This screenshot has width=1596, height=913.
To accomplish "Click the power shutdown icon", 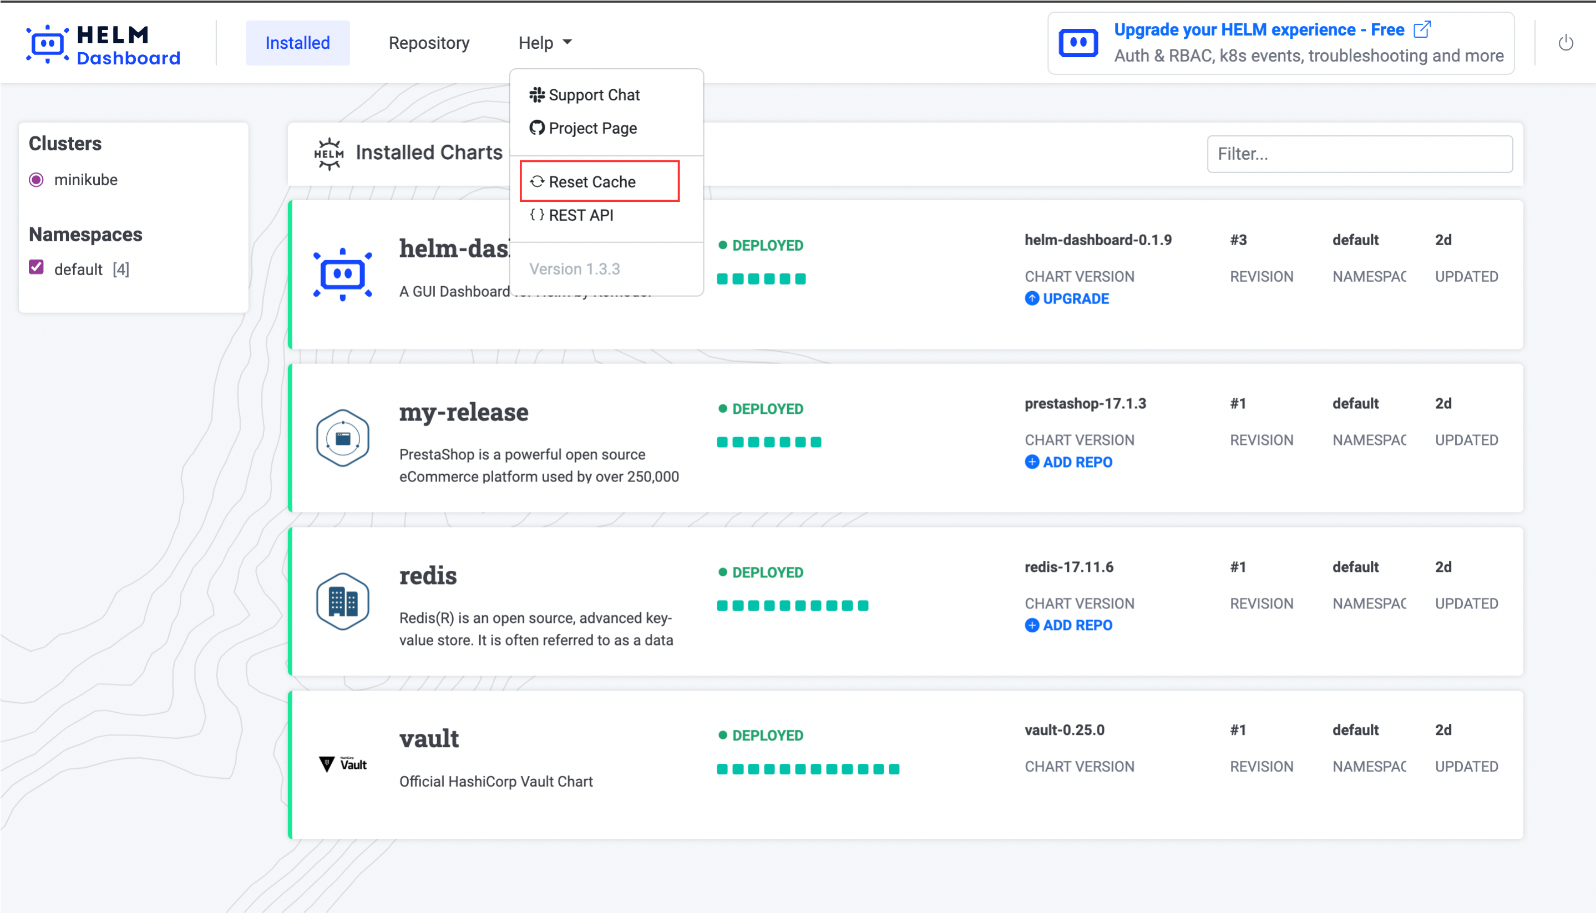I will [1565, 43].
